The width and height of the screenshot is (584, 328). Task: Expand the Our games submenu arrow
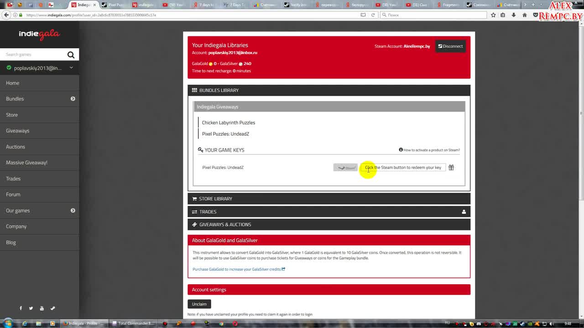click(x=73, y=210)
